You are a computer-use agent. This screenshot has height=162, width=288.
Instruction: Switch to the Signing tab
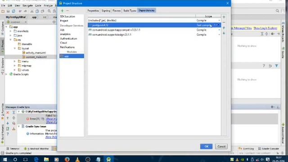[106, 11]
